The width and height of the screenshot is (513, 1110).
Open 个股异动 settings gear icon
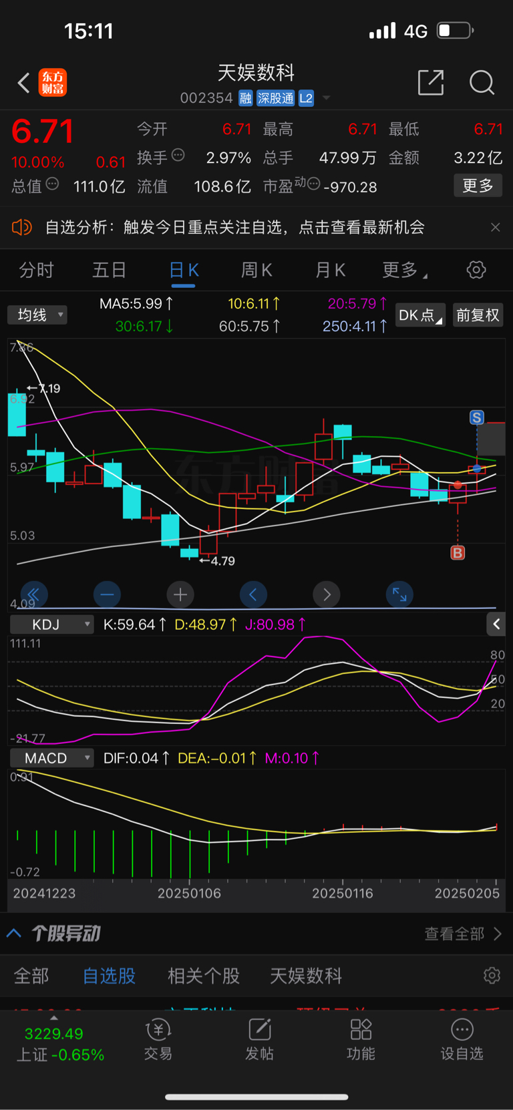(x=492, y=976)
